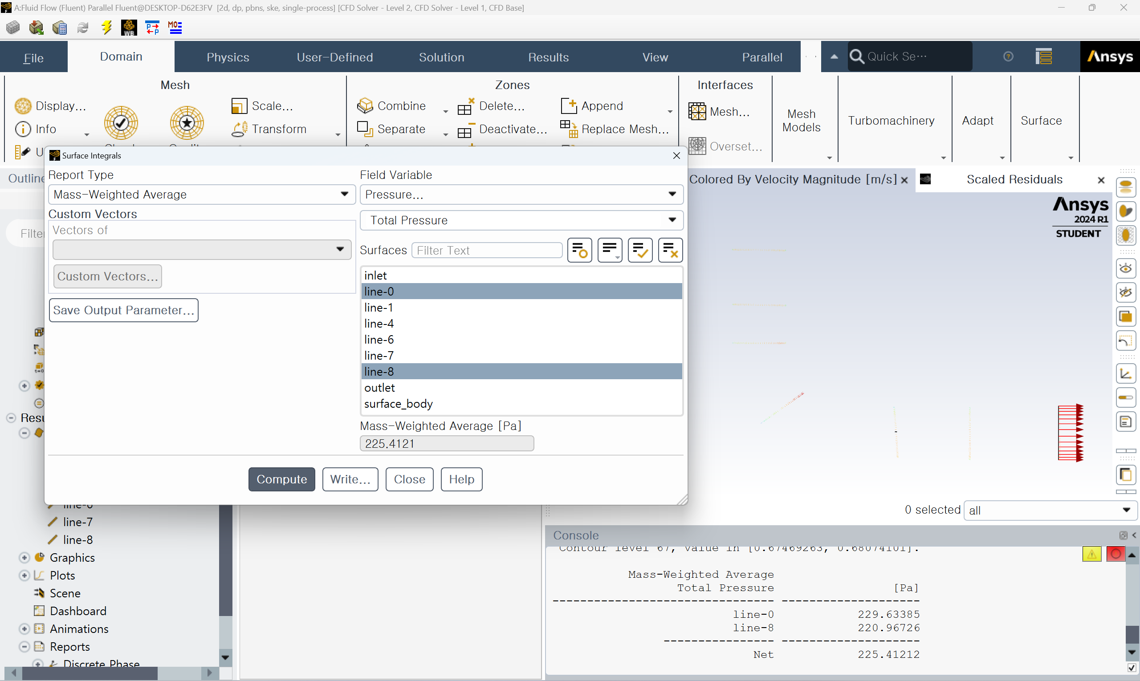
Task: Click the orange shaded ellipse display icon
Action: (x=1126, y=211)
